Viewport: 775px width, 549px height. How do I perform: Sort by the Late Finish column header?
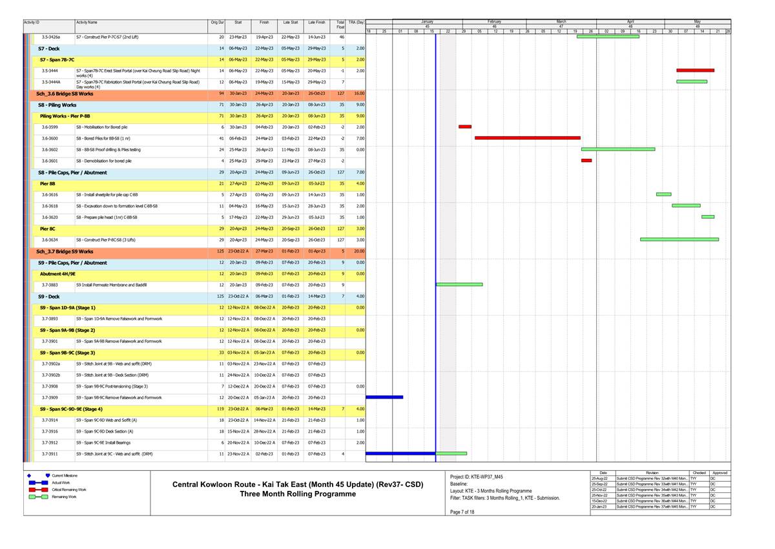(x=316, y=23)
